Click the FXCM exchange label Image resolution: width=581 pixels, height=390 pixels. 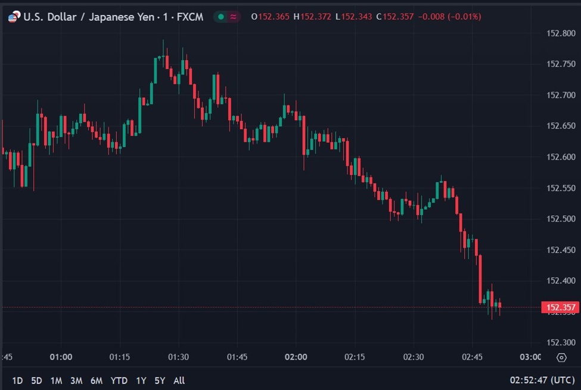[x=192, y=17]
